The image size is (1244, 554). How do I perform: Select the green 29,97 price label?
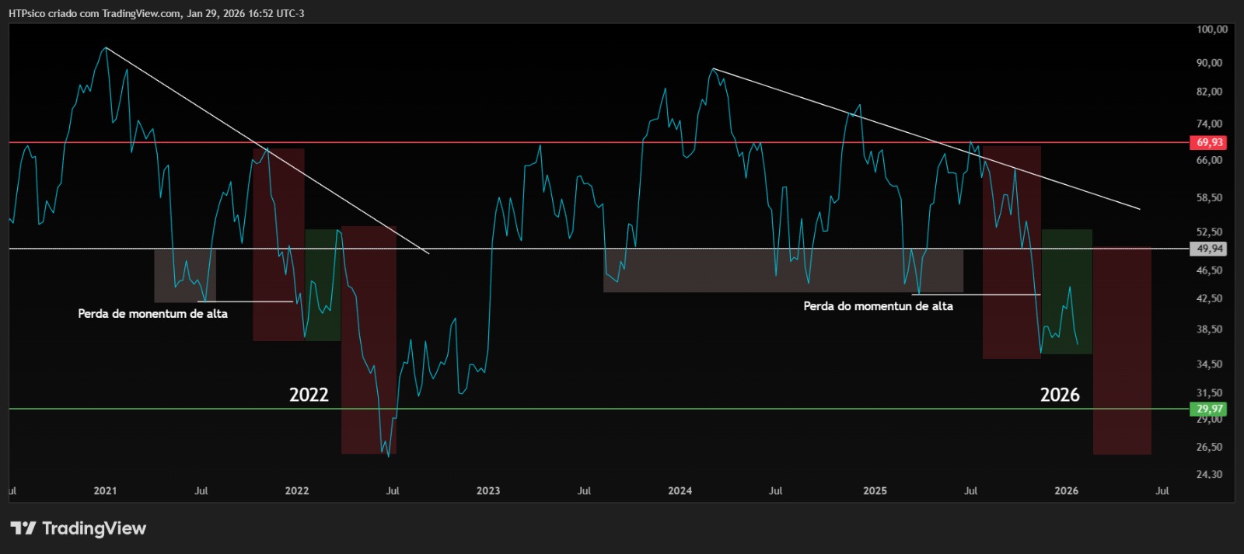pos(1208,409)
